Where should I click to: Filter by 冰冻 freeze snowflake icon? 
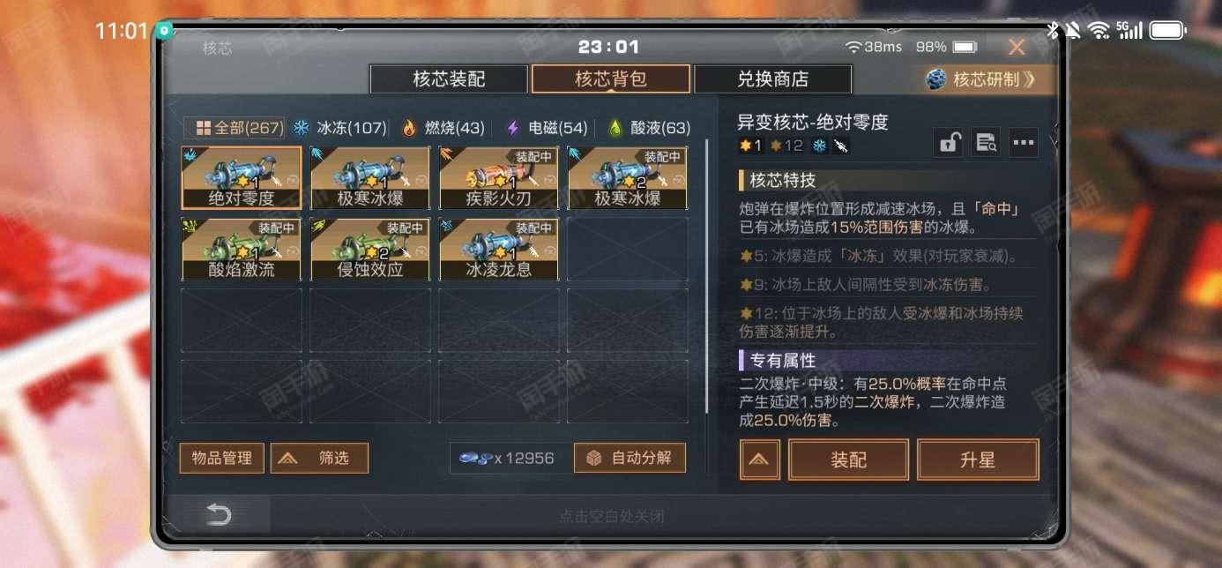[x=302, y=128]
